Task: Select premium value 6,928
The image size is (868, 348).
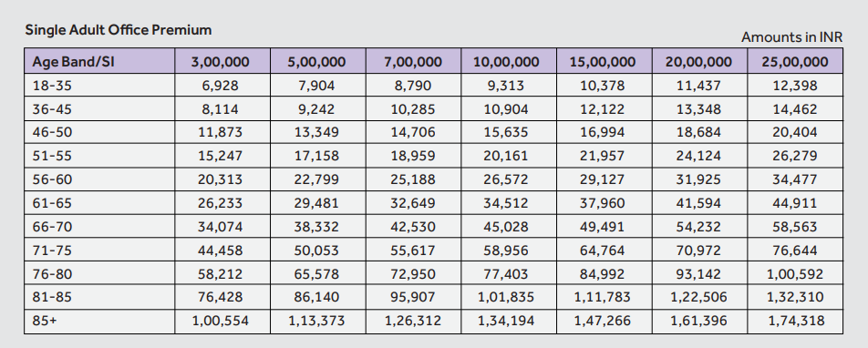Action: pos(221,86)
